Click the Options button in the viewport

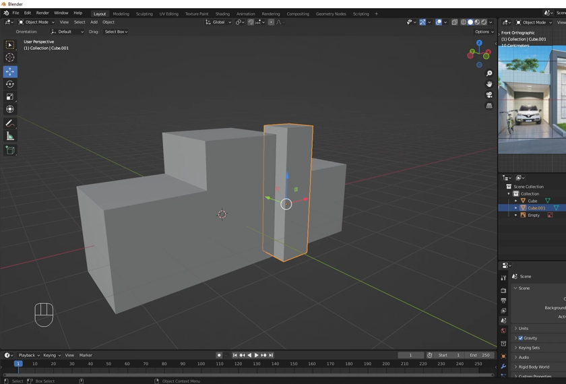[484, 32]
